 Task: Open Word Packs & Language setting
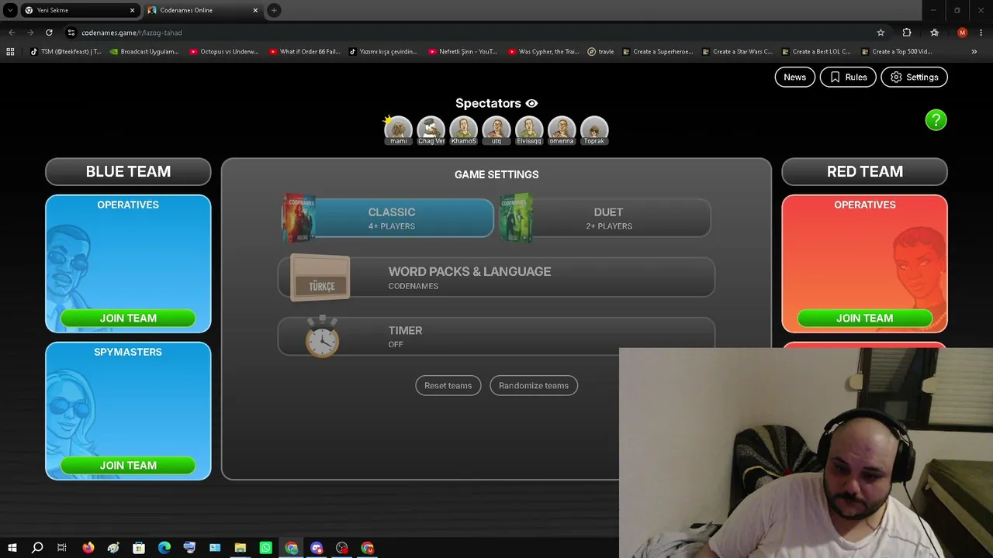(x=496, y=277)
